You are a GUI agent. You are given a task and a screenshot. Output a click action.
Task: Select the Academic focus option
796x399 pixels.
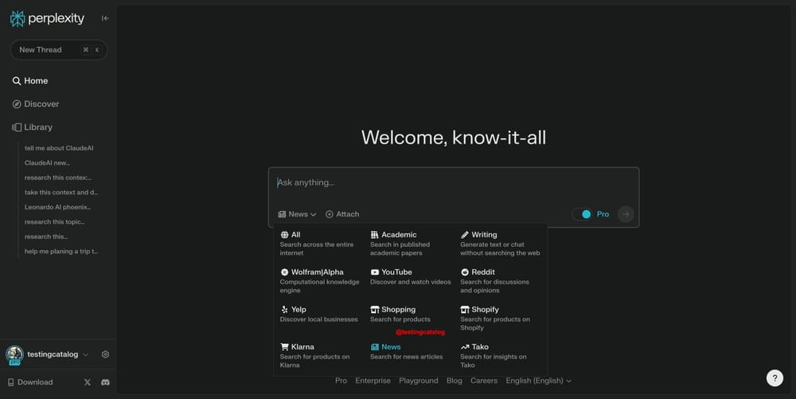pyautogui.click(x=399, y=235)
